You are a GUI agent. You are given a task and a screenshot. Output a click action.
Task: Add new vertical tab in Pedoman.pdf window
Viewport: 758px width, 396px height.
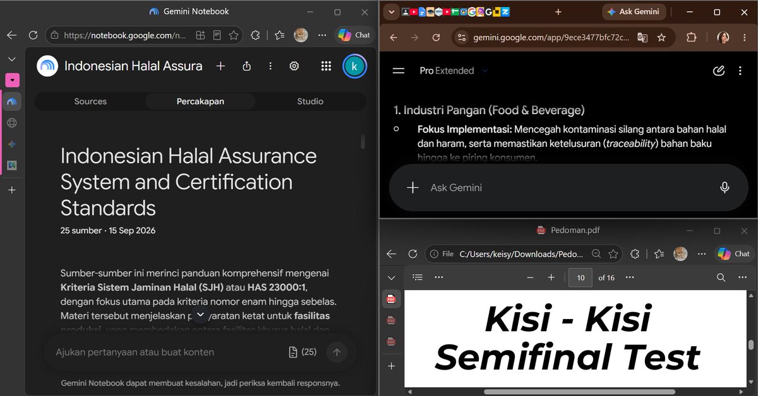(391, 366)
